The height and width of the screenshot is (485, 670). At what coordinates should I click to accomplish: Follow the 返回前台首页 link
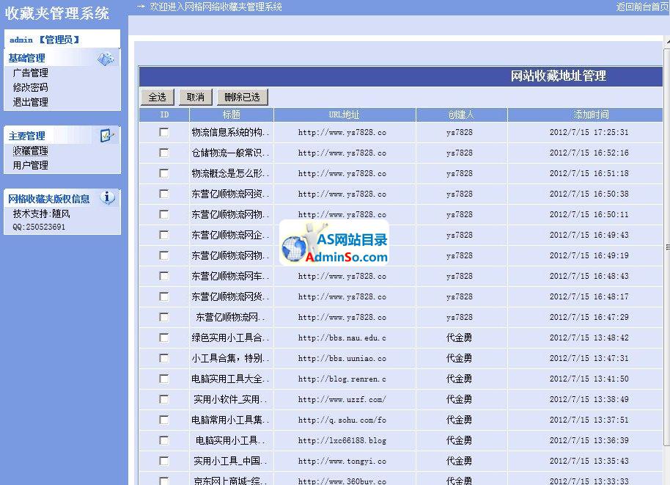click(x=643, y=7)
